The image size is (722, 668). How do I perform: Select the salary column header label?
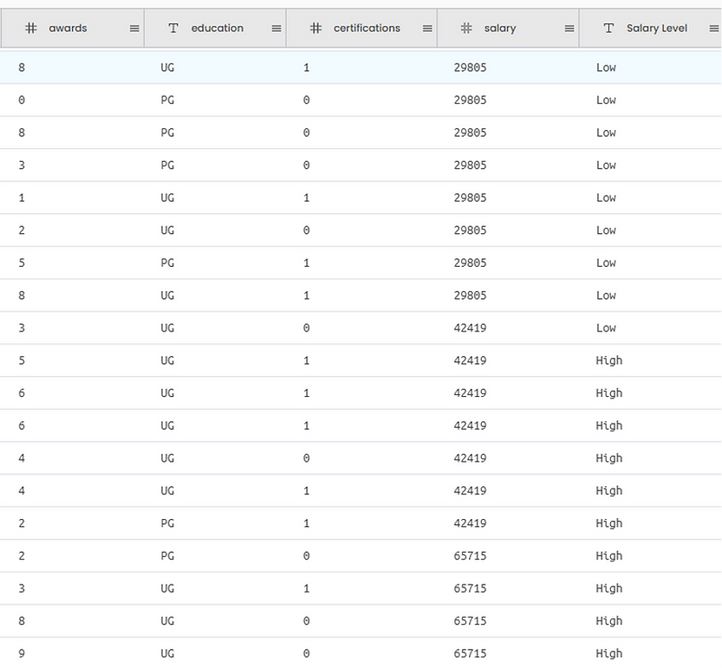click(500, 29)
